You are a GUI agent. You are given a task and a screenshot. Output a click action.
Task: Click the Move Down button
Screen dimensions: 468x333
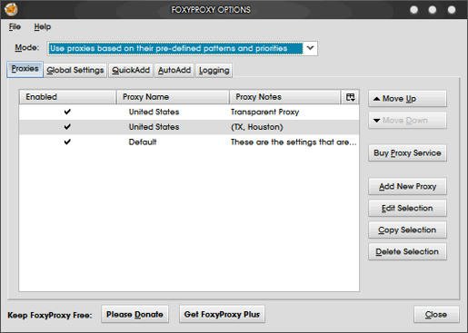407,121
